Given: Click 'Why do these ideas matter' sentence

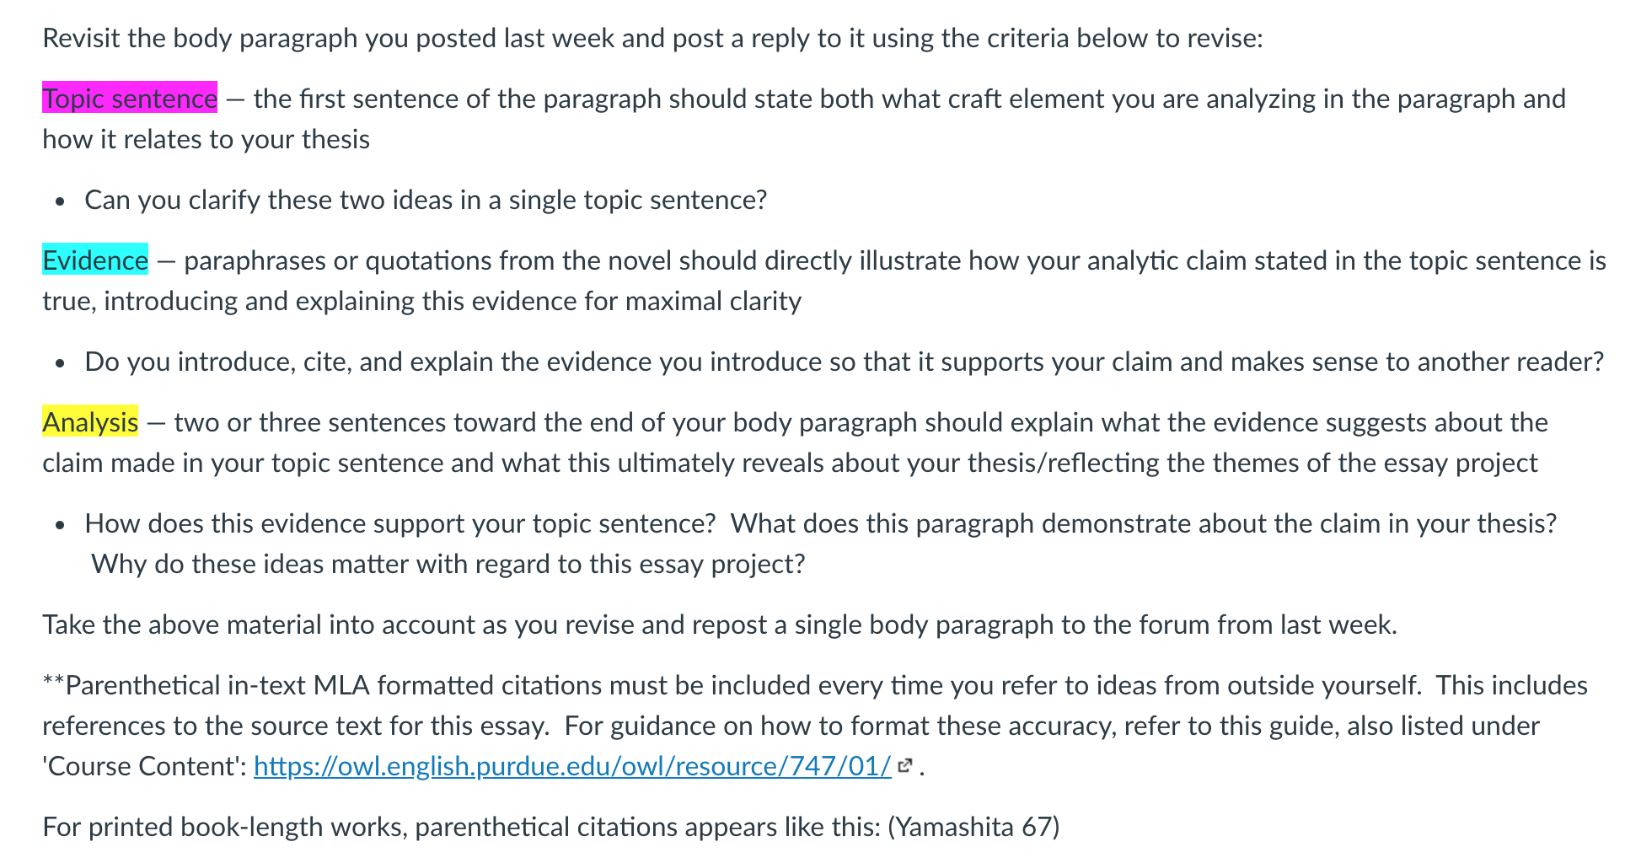Looking at the screenshot, I should tap(448, 564).
